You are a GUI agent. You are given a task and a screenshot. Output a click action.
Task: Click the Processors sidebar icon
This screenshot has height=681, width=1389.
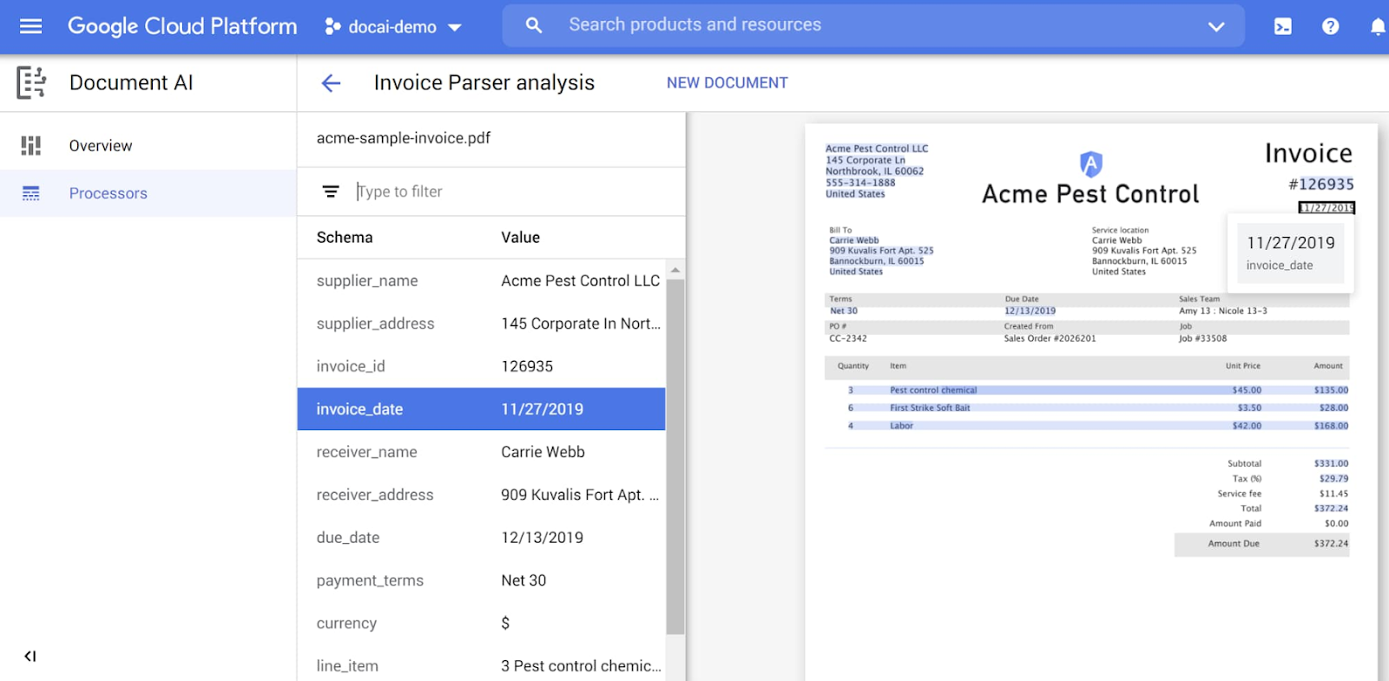pos(31,193)
